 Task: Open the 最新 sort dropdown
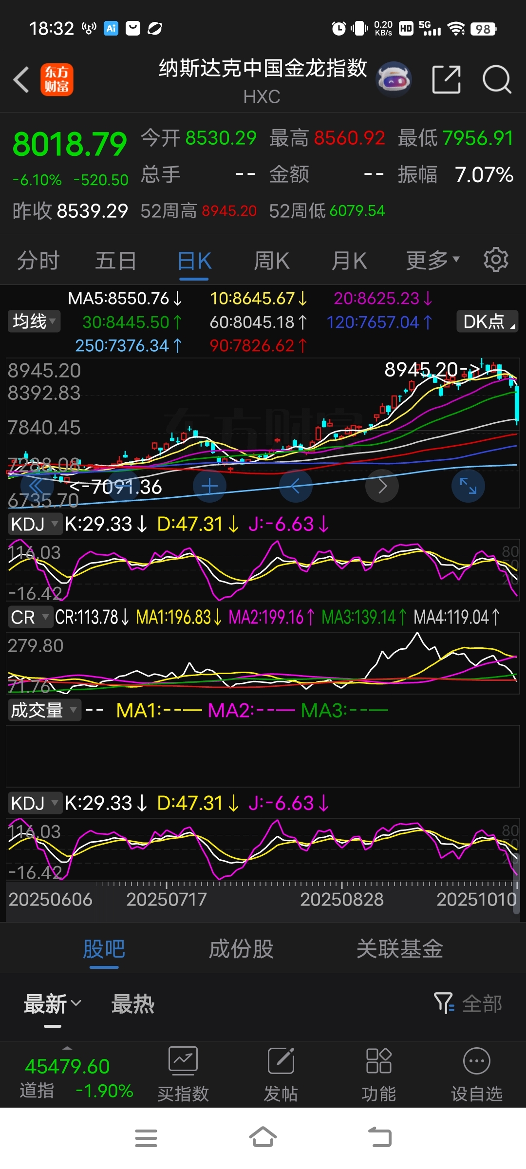point(53,1004)
